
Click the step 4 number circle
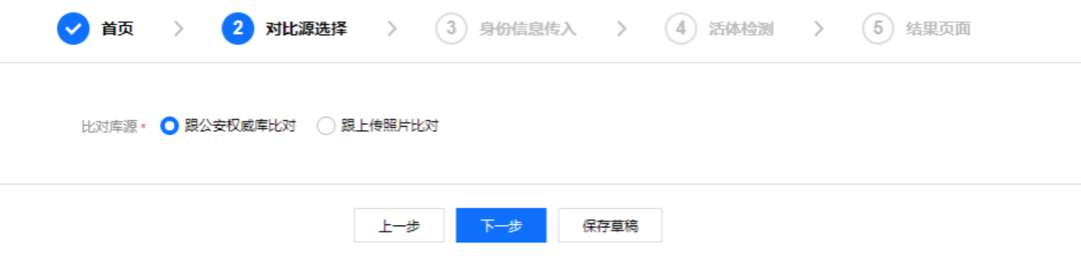pyautogui.click(x=680, y=28)
